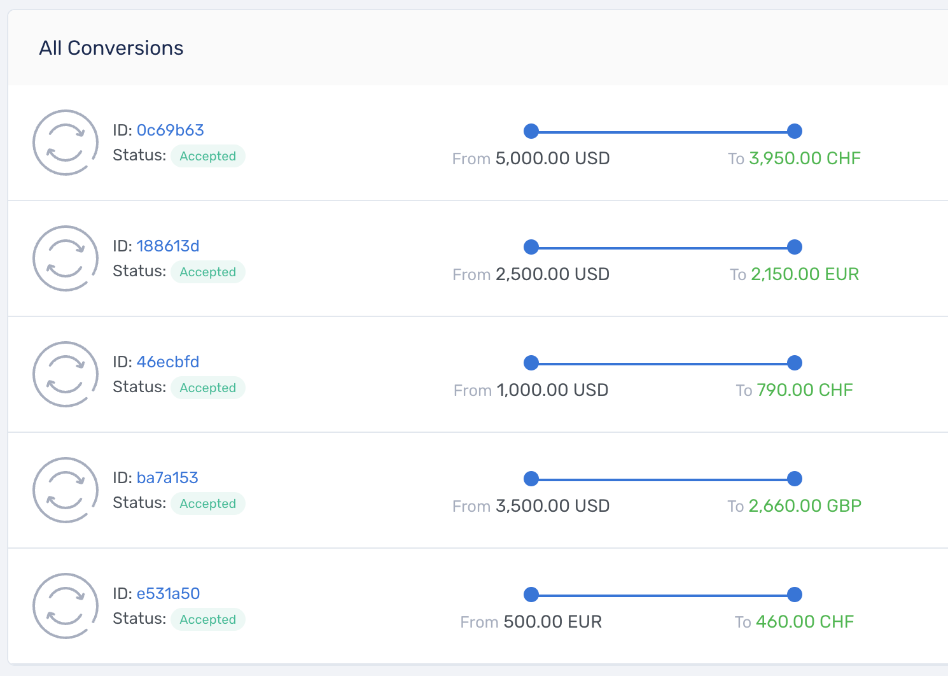Click the conversion icon for ID 0c69b63
The image size is (948, 676).
pyautogui.click(x=65, y=143)
